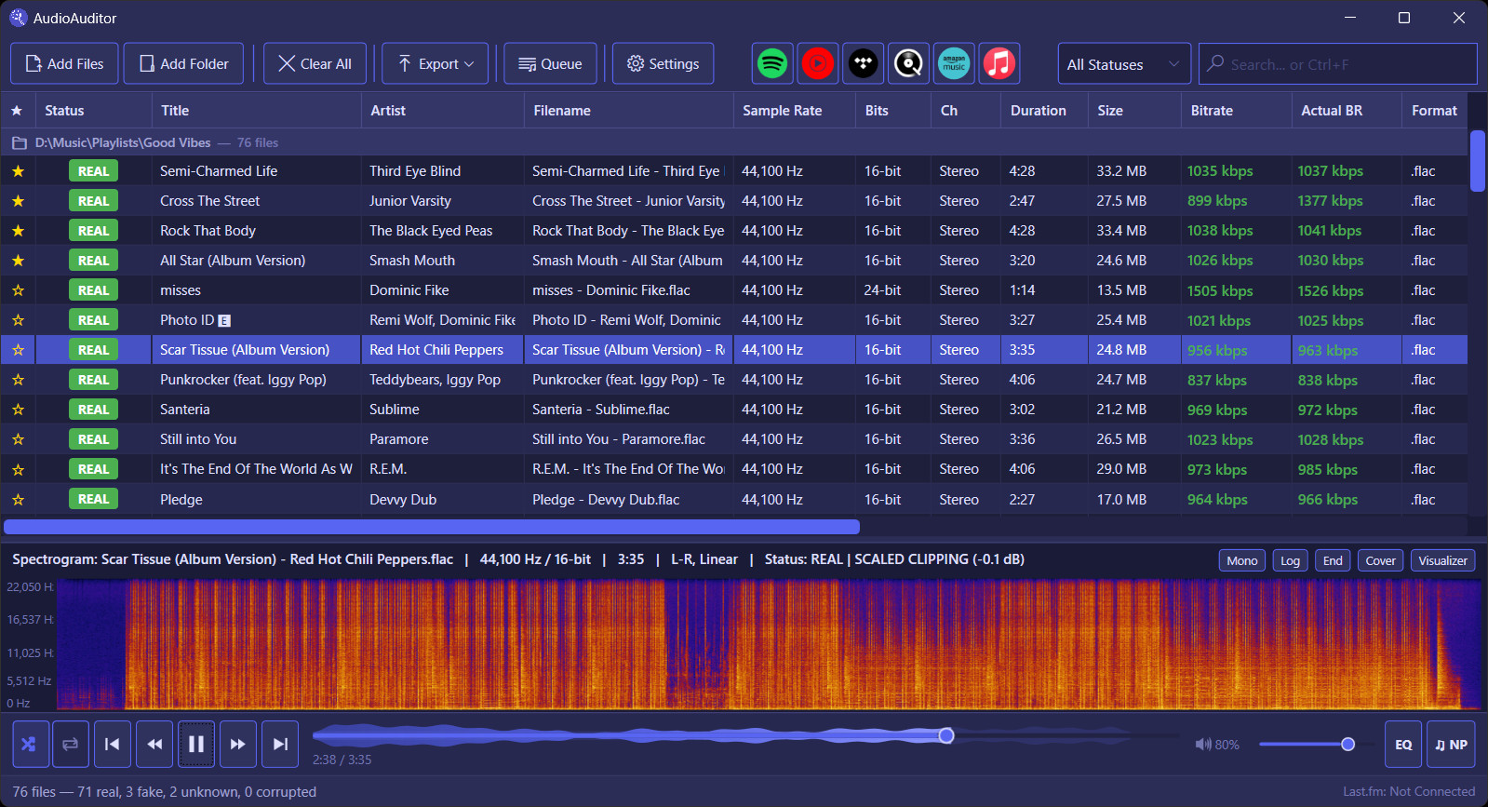Screen dimensions: 1488x807
Task: Toggle shuffle playback
Action: pos(28,744)
